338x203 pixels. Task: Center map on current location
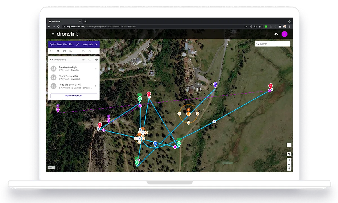pos(289,154)
